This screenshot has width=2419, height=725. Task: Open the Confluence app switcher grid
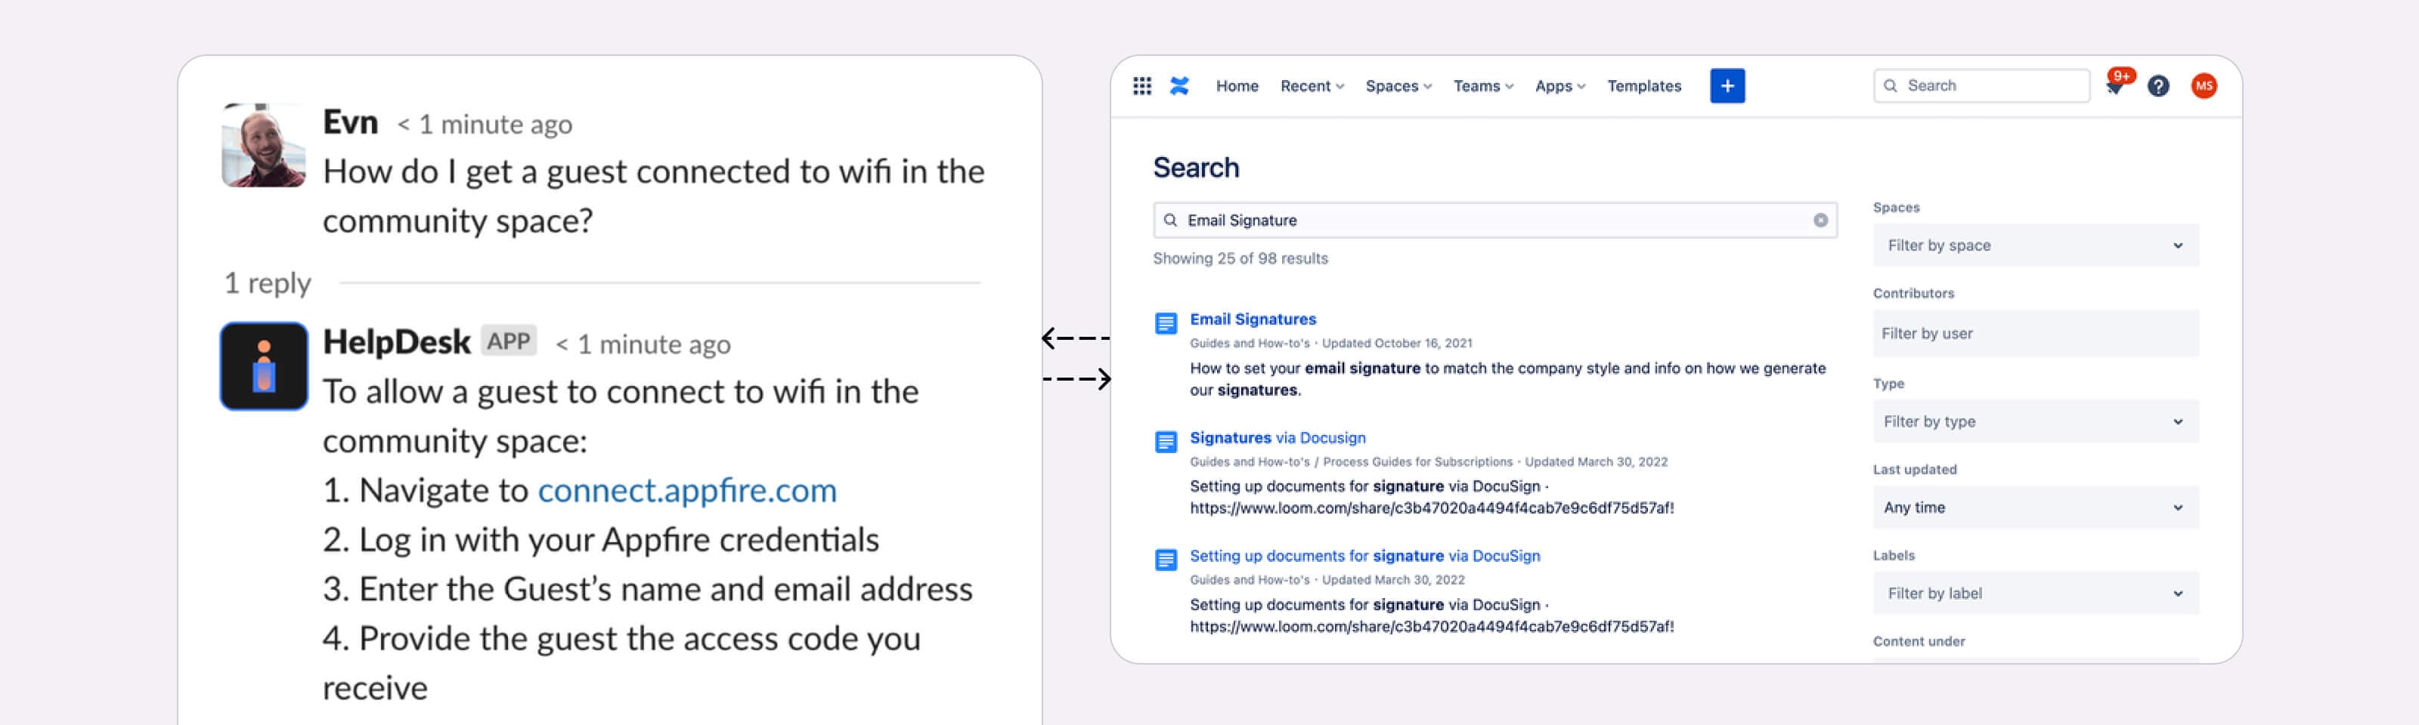tap(1142, 86)
